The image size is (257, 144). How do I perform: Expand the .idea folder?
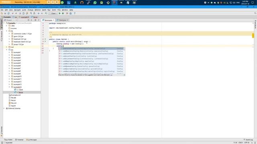[7, 26]
